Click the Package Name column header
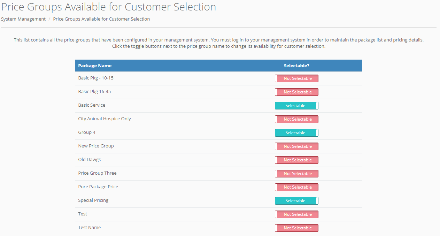Viewport: 440px width, 236px height. click(95, 66)
